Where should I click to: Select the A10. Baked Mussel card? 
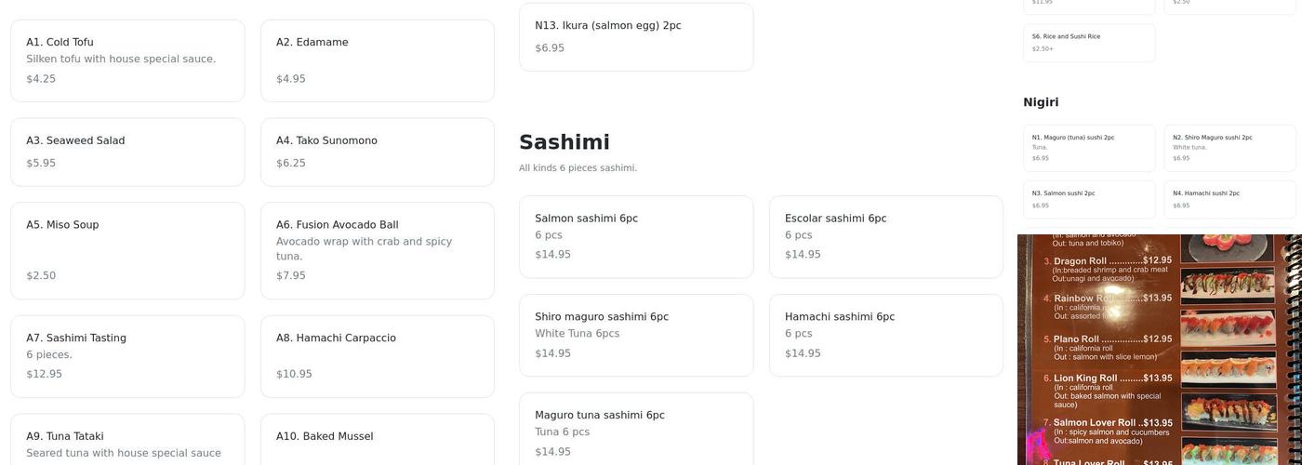click(378, 440)
